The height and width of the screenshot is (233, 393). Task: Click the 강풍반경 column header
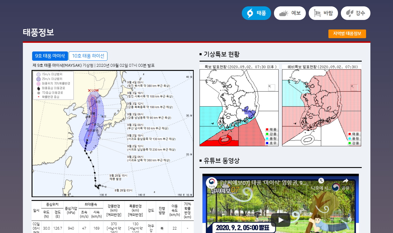[x=114, y=210]
